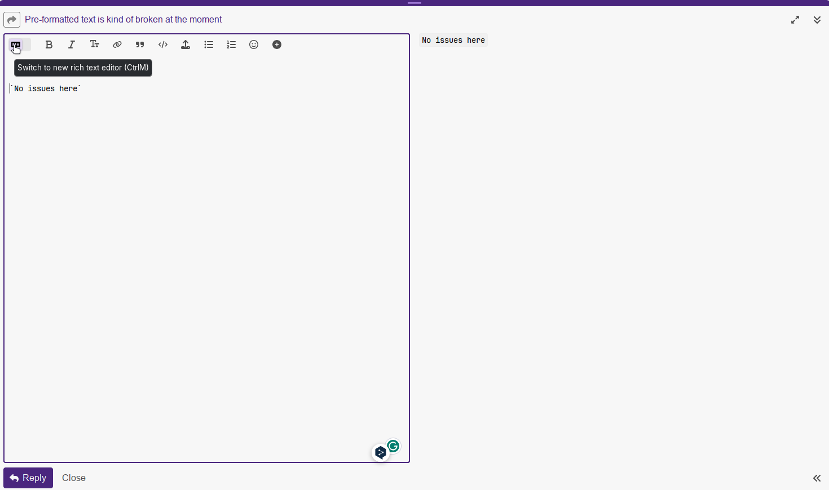Click the composer handle bar on the top edge
829x490 pixels.
pyautogui.click(x=414, y=3)
